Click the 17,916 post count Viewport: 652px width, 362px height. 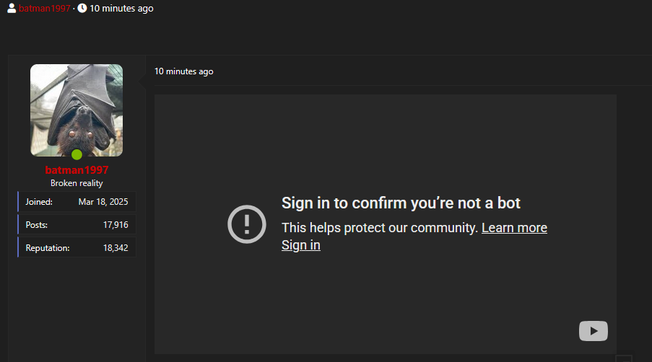[116, 225]
